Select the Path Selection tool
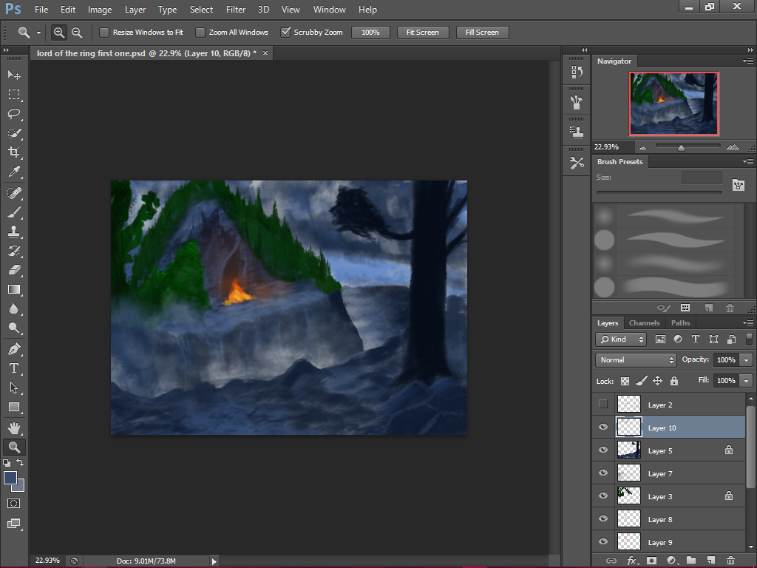This screenshot has height=568, width=757. [14, 388]
